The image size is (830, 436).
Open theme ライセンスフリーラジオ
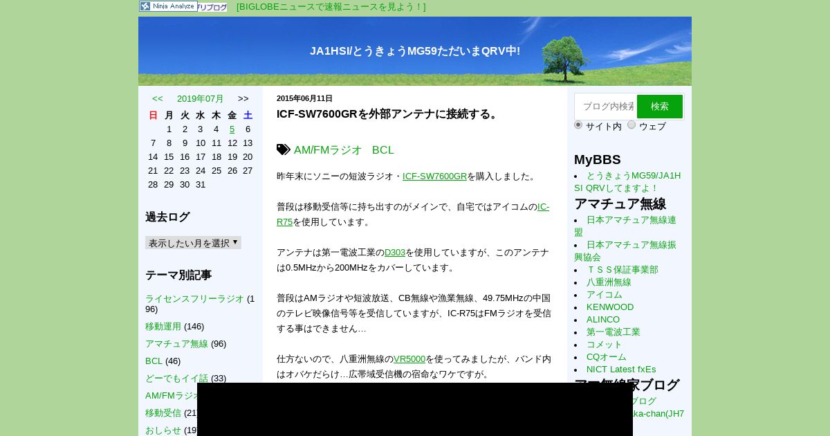click(194, 298)
